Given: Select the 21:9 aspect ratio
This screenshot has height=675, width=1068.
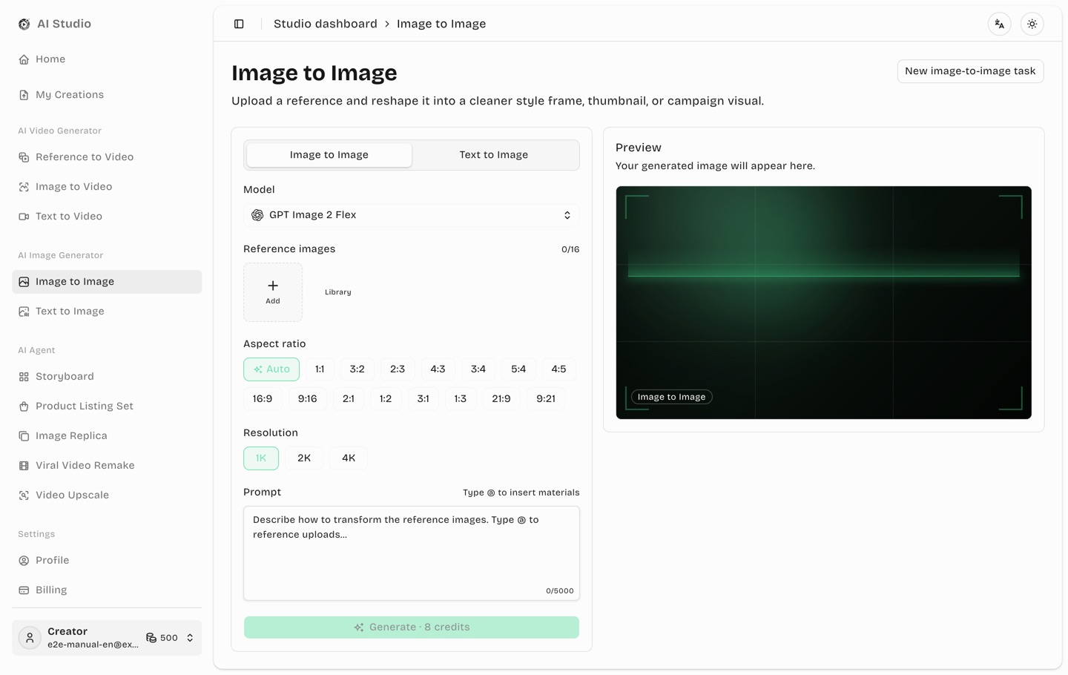Looking at the screenshot, I should coord(501,399).
